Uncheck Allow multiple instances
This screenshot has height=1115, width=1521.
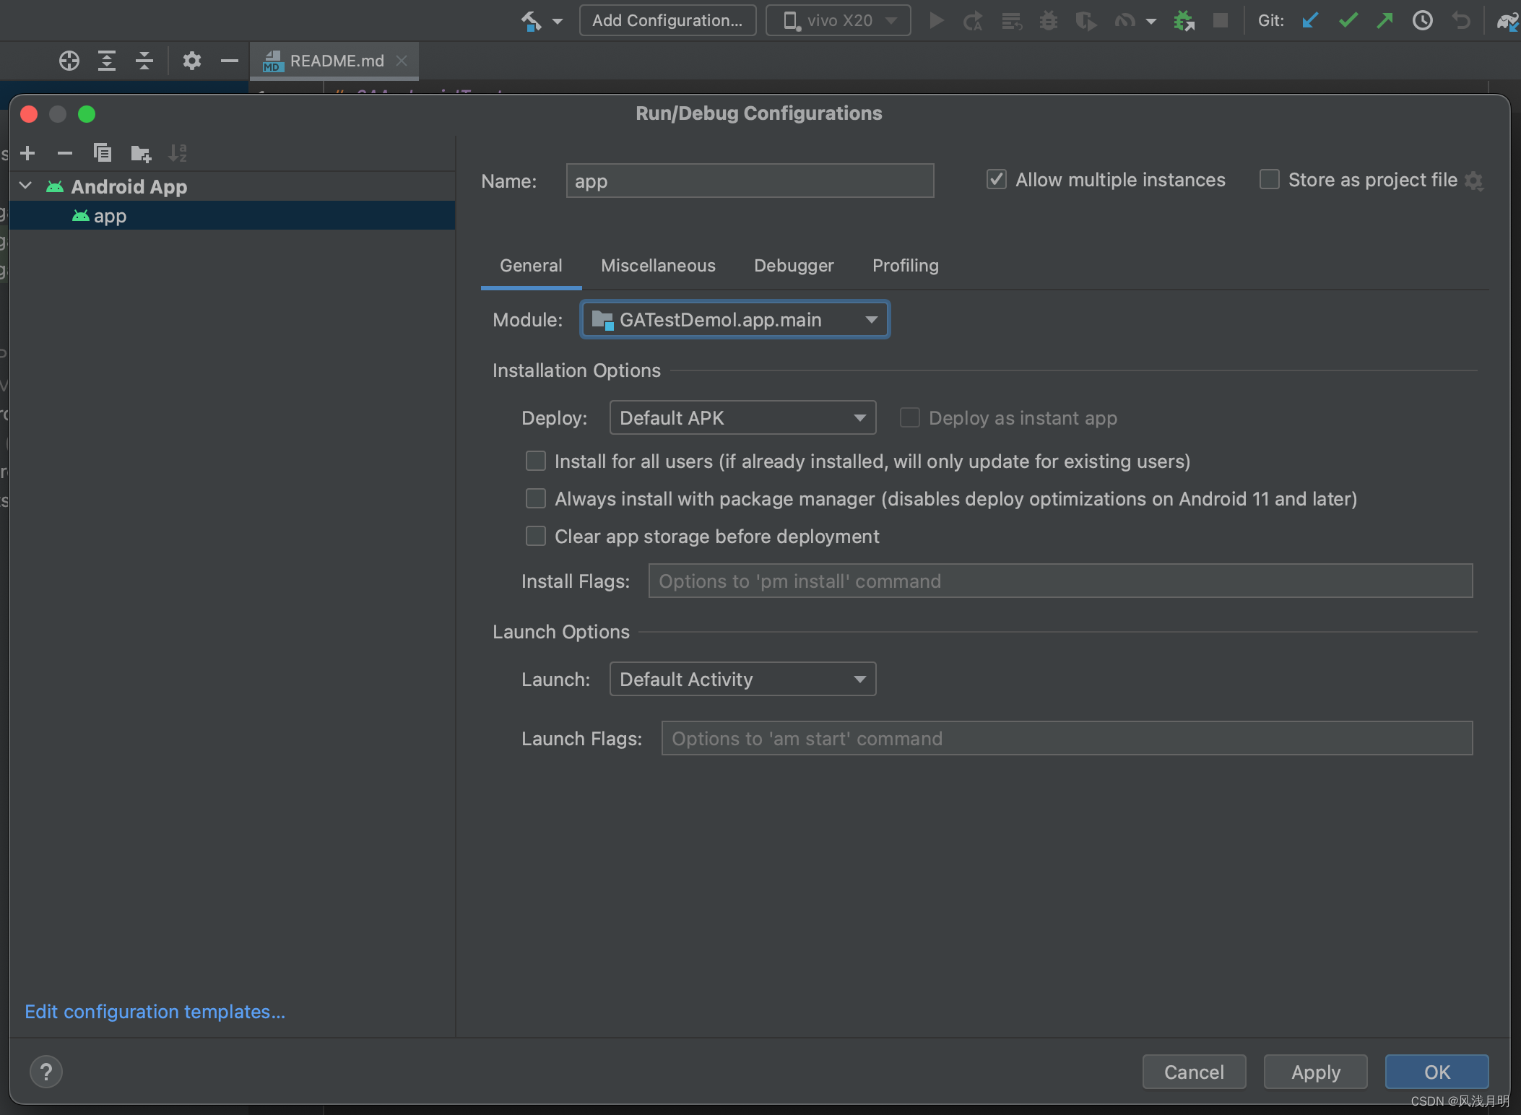(x=997, y=179)
